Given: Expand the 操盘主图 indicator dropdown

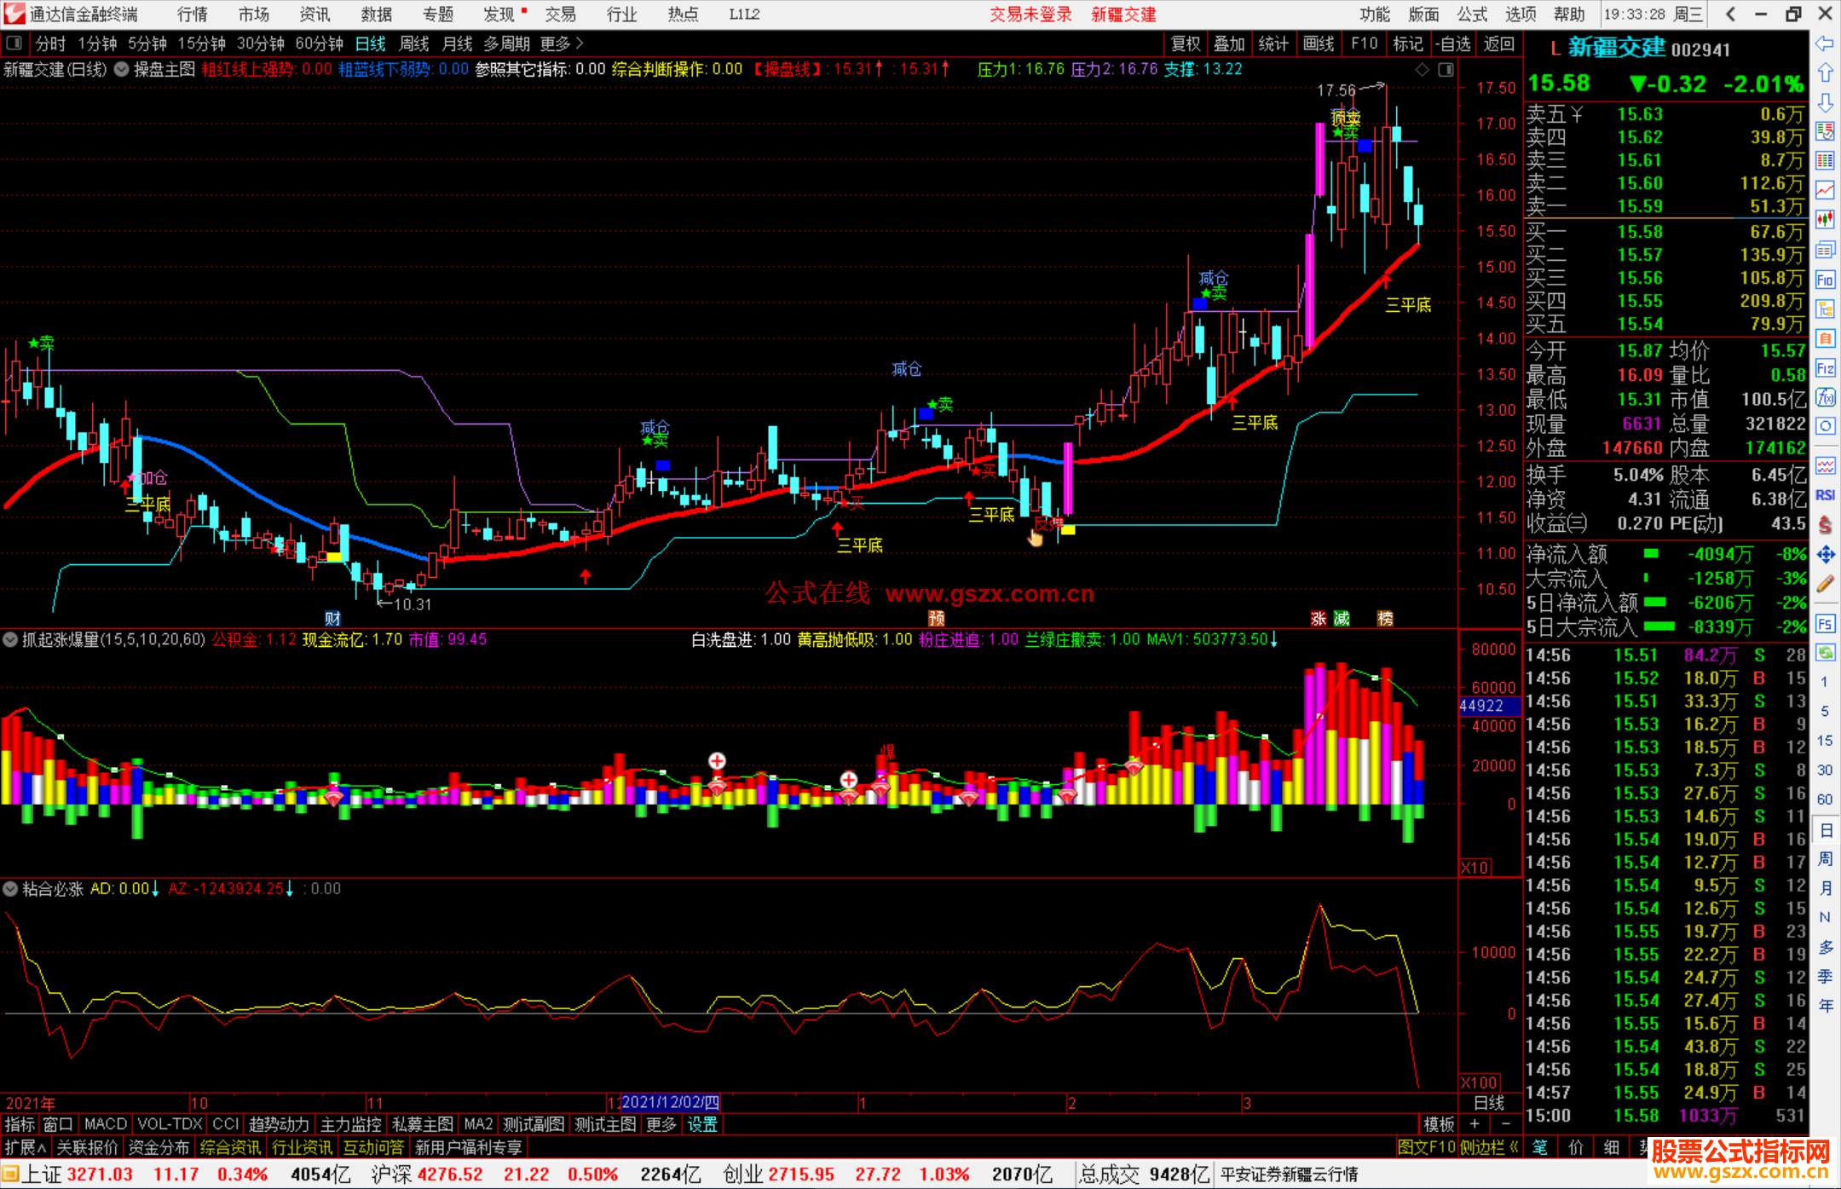Looking at the screenshot, I should pyautogui.click(x=122, y=70).
